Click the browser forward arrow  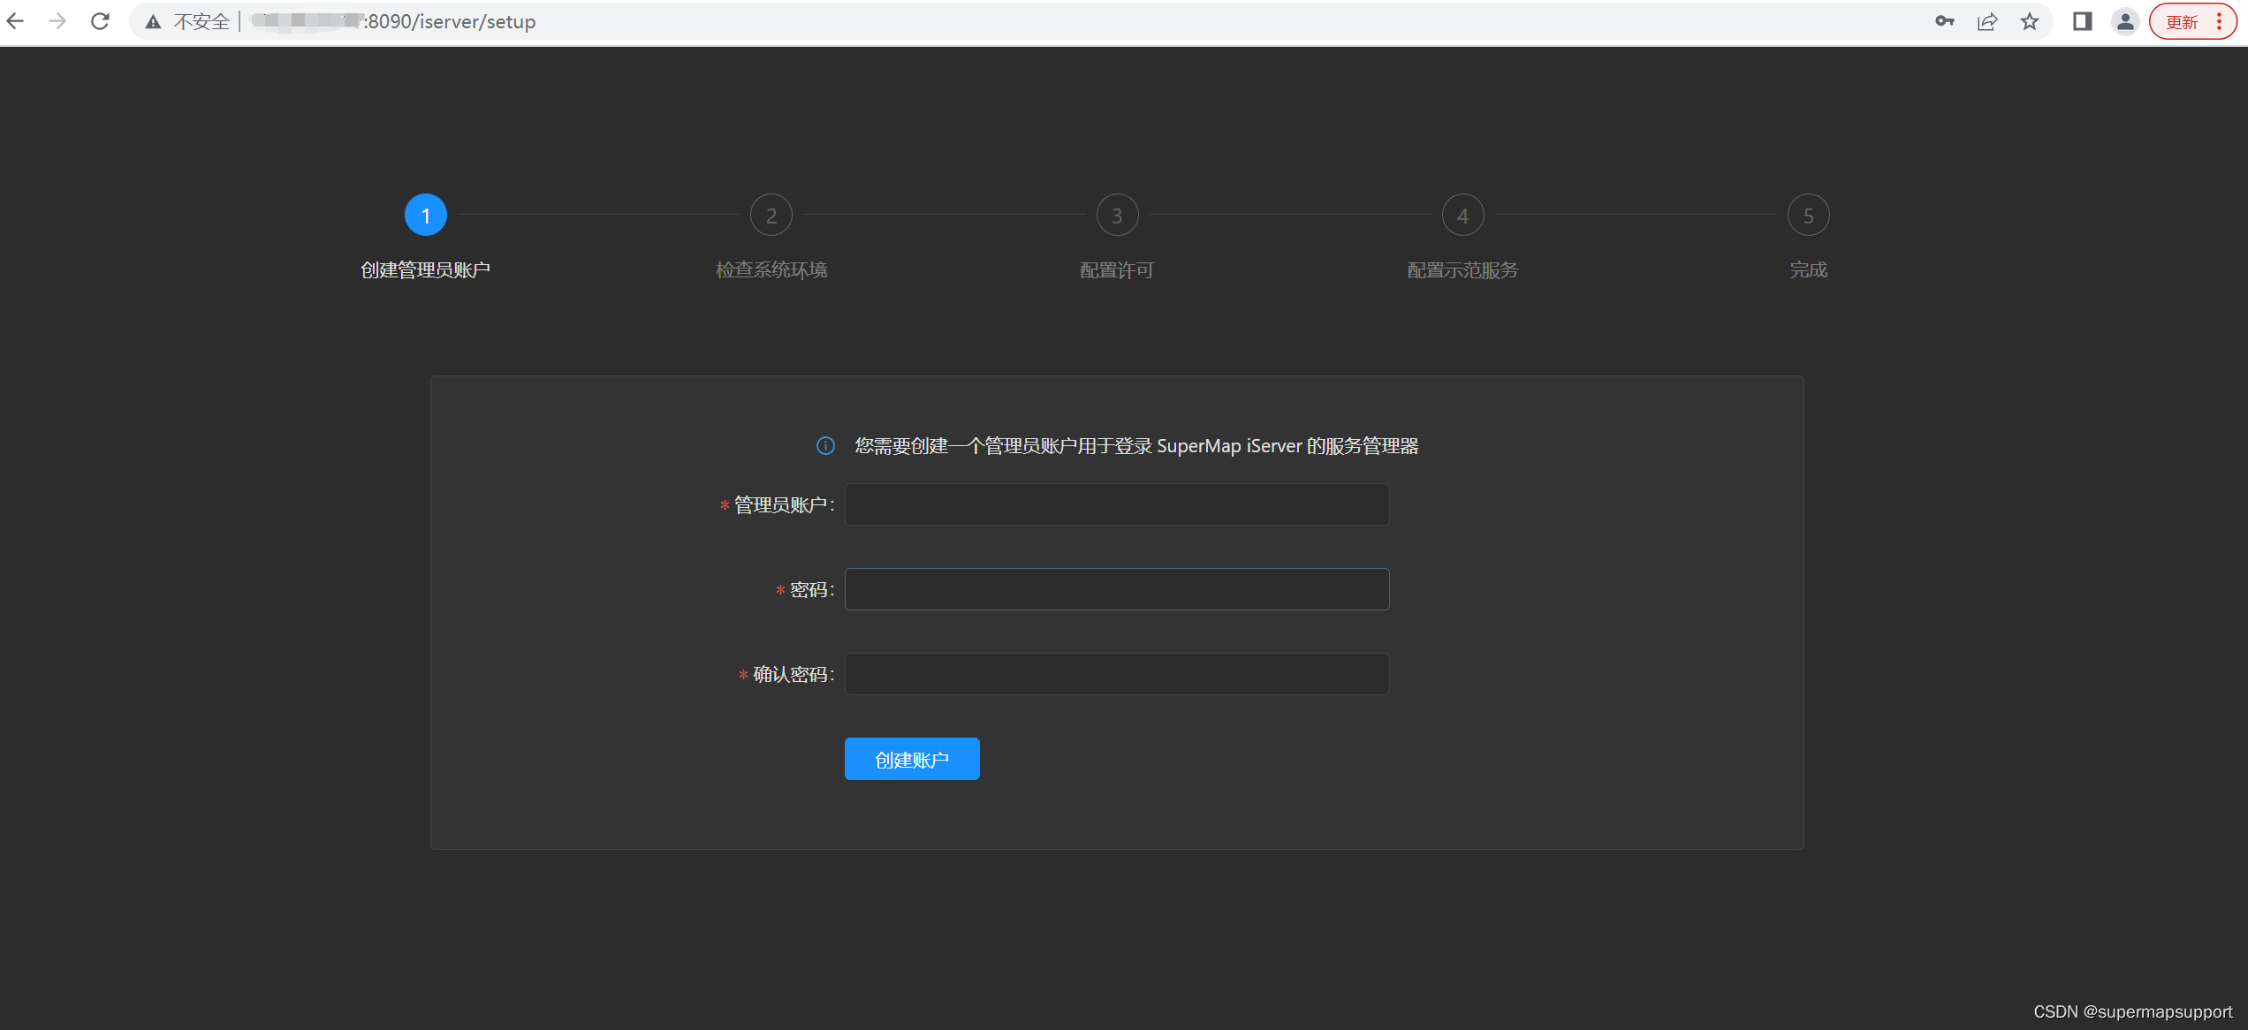click(x=57, y=21)
